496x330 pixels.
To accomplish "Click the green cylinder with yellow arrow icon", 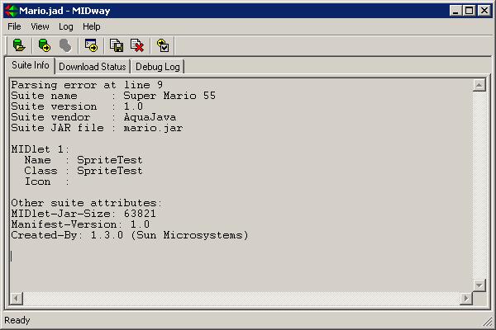I will [x=45, y=45].
